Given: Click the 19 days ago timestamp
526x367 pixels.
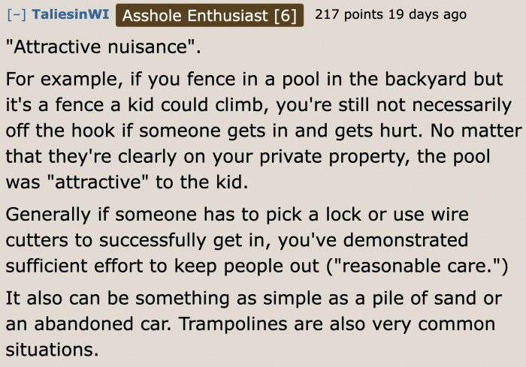Looking at the screenshot, I should click(x=428, y=15).
